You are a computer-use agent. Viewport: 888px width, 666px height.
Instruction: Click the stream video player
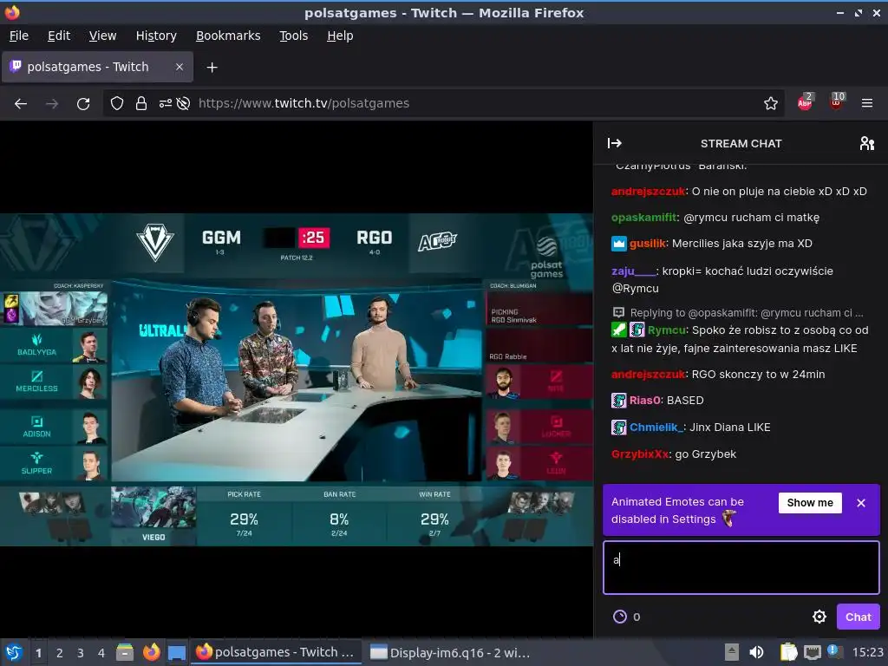(297, 380)
